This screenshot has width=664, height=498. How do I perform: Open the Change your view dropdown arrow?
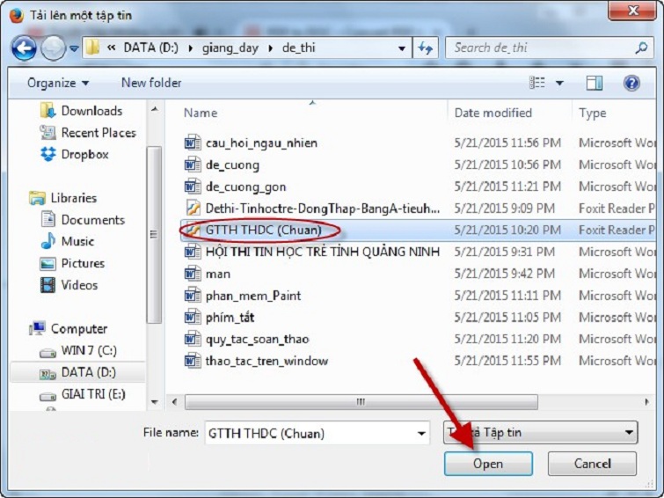point(559,84)
